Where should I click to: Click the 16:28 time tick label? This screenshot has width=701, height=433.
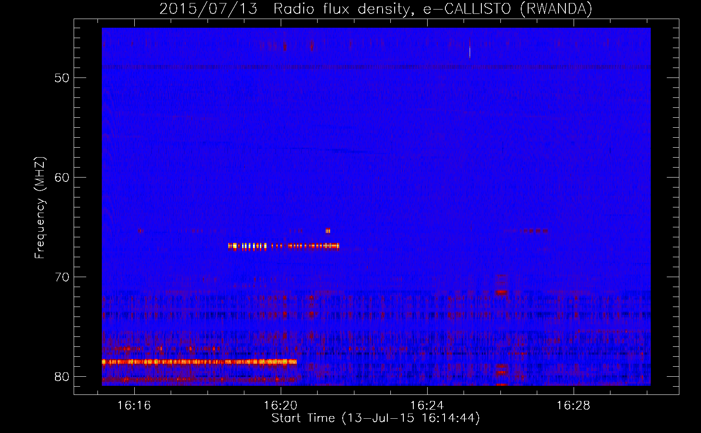[x=573, y=406]
